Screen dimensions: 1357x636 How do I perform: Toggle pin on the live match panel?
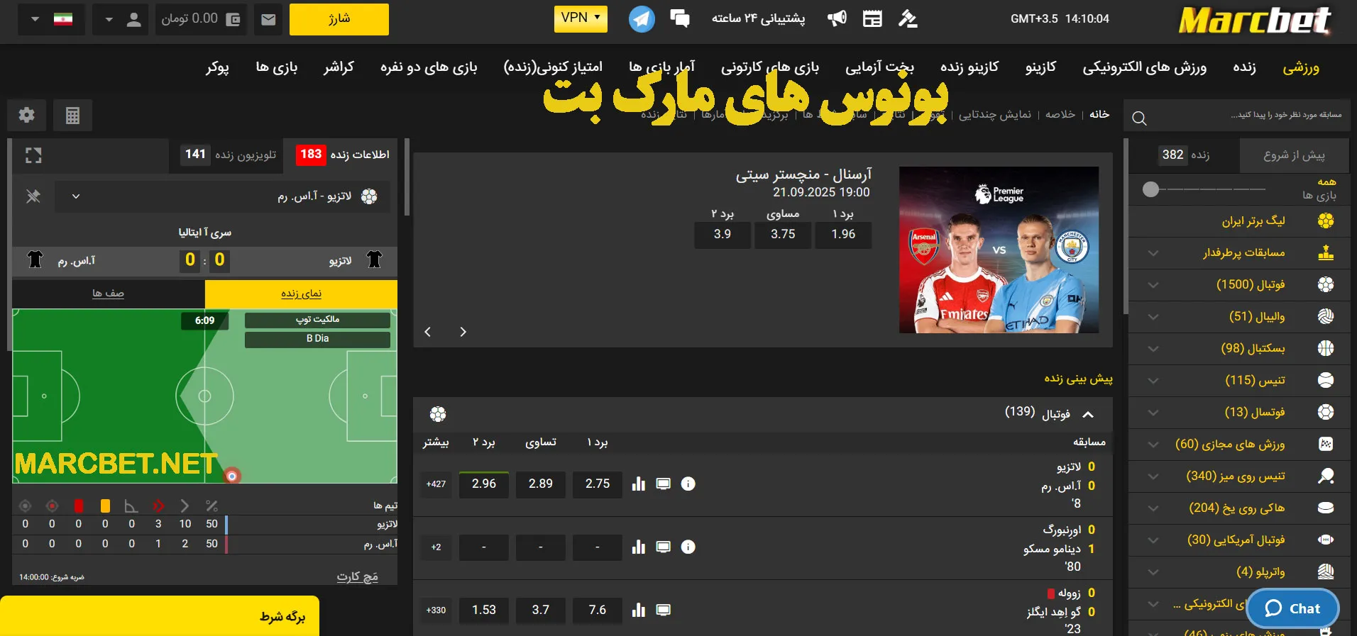pos(33,196)
